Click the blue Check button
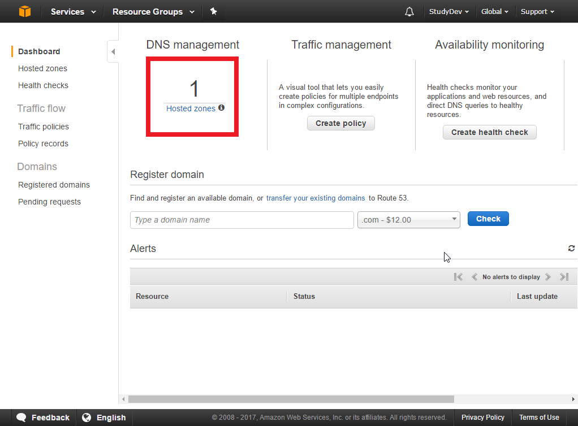Viewport: 578px width, 426px height. [x=488, y=219]
